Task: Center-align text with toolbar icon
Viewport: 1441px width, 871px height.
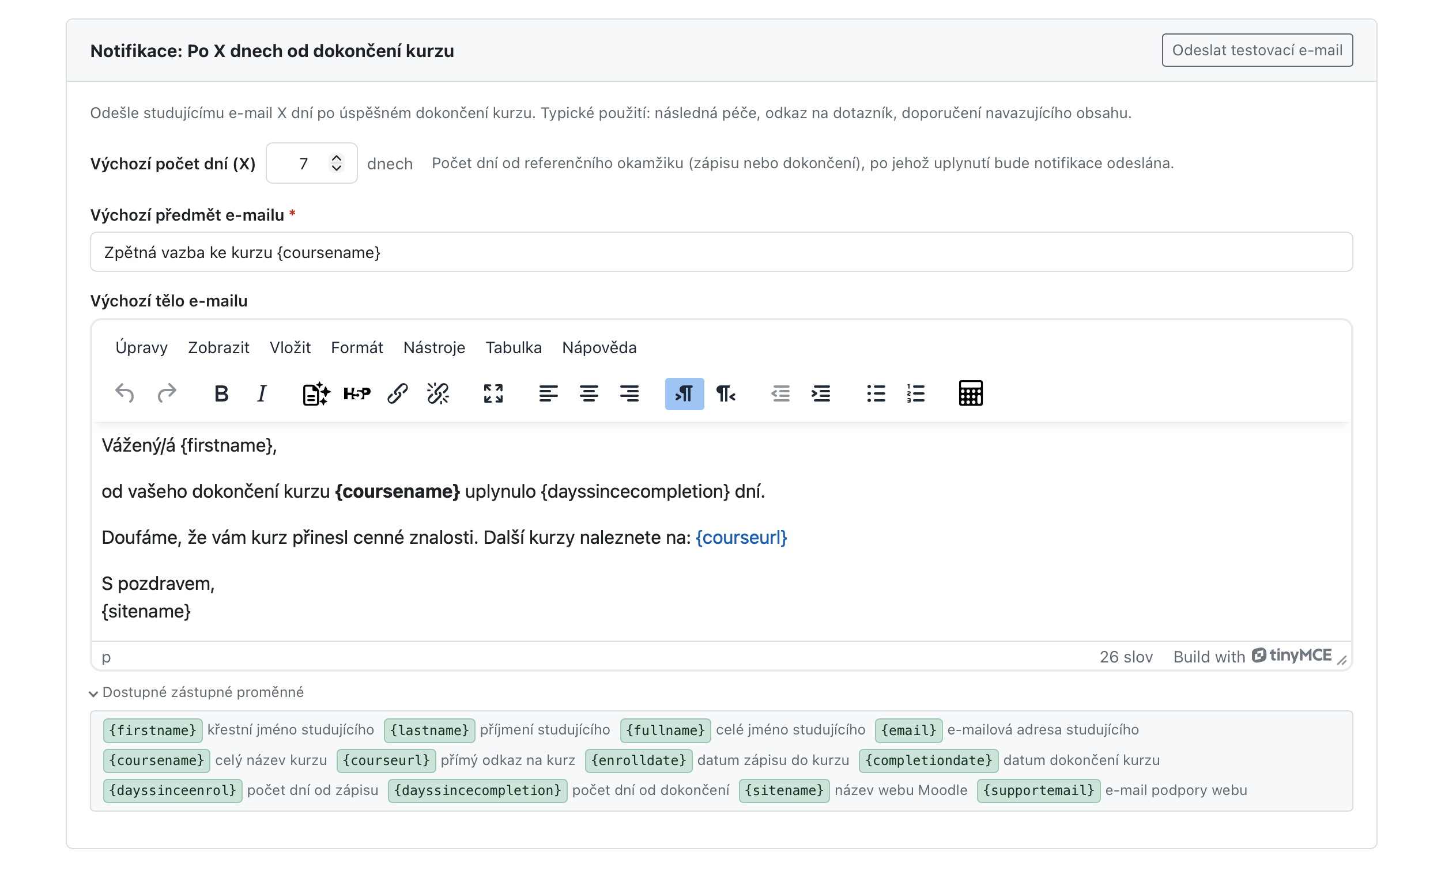Action: (x=589, y=394)
